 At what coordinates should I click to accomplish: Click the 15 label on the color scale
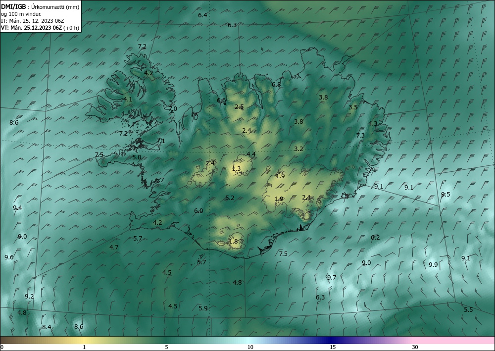(x=333, y=347)
